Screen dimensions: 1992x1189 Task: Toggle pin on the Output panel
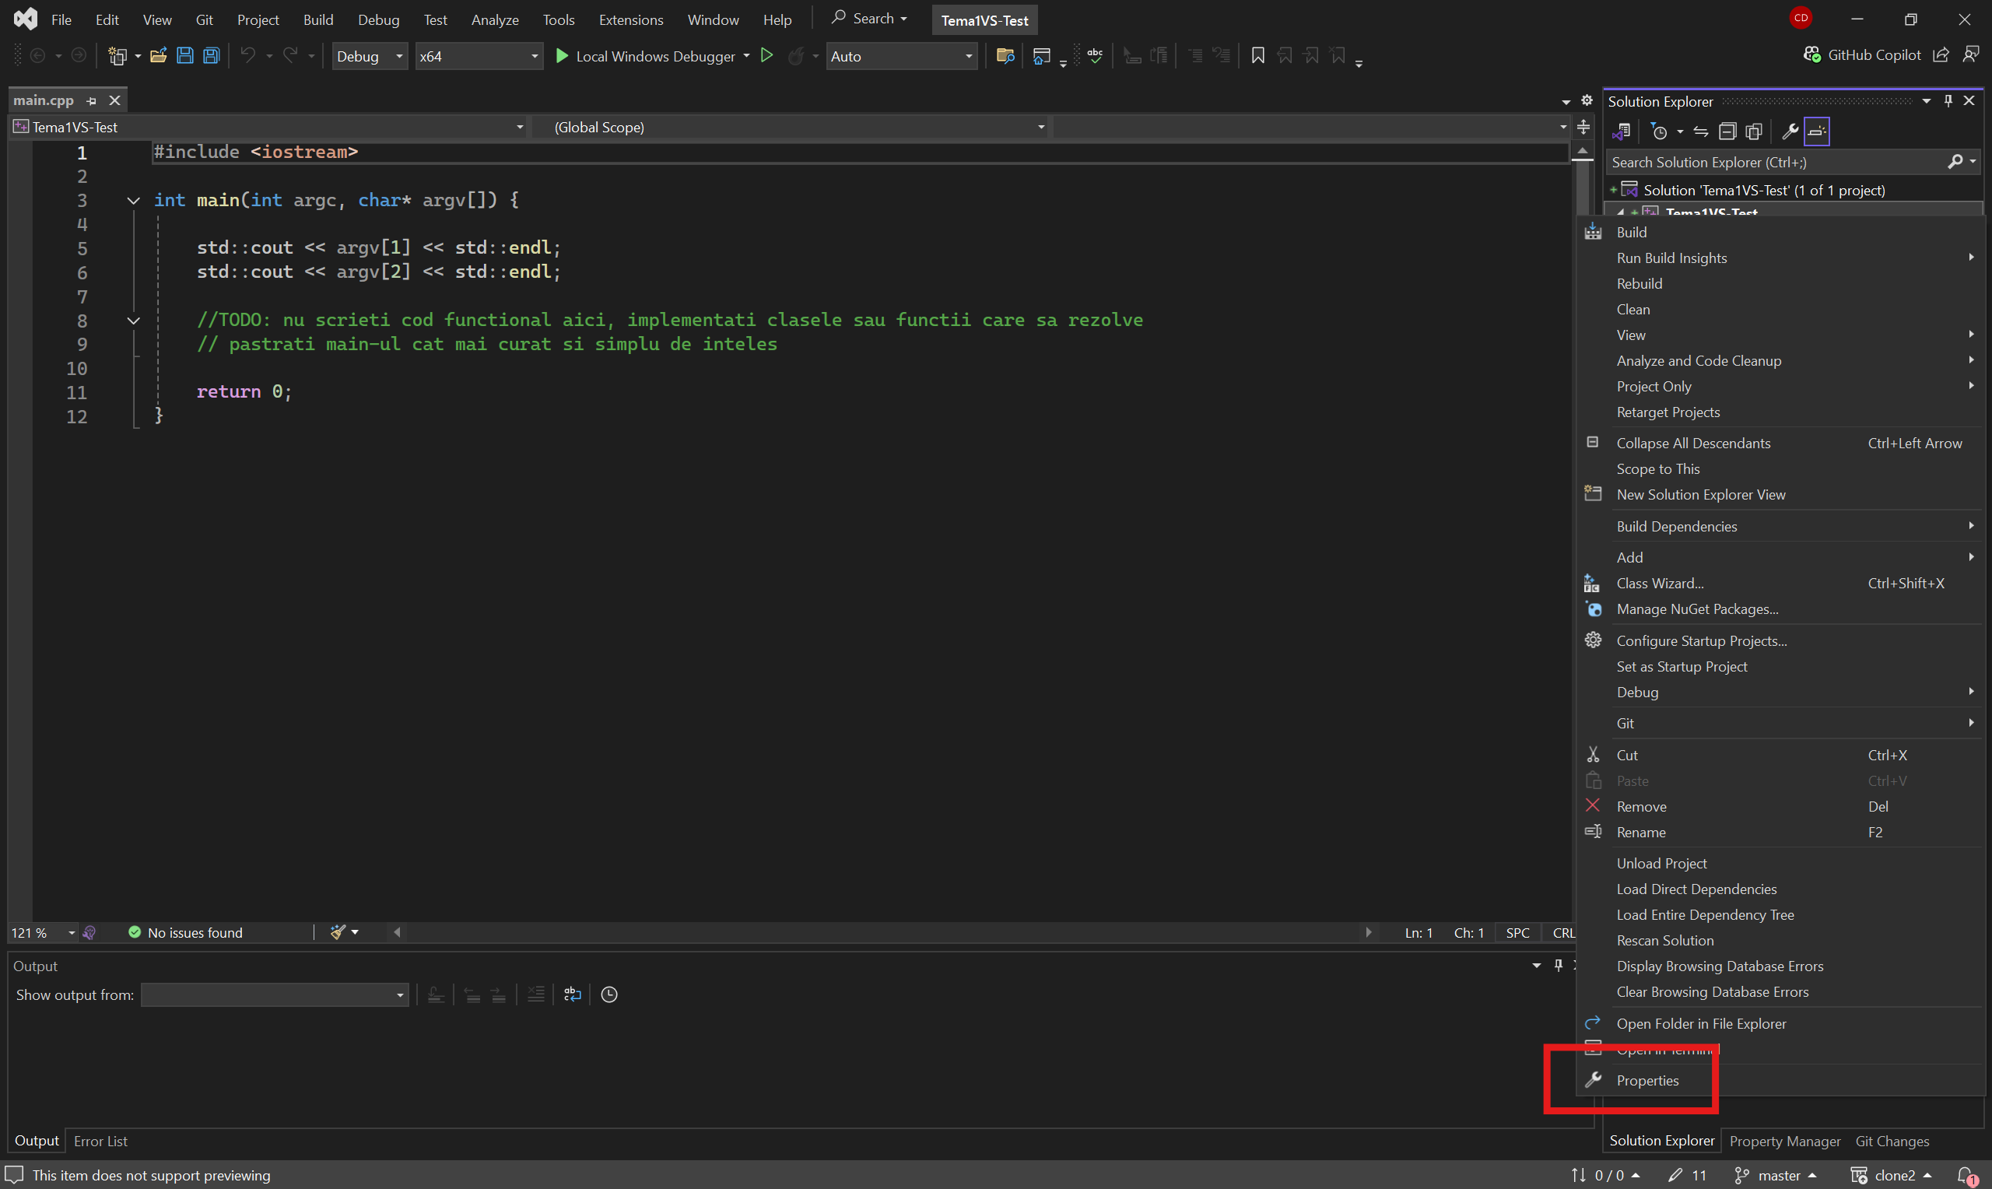1558,966
